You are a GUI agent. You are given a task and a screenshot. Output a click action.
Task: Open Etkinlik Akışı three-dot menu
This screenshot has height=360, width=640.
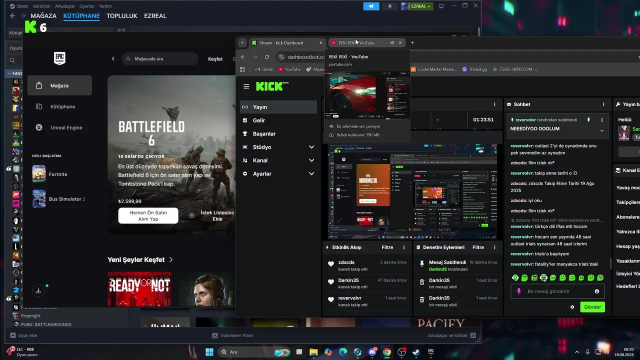coord(404,247)
